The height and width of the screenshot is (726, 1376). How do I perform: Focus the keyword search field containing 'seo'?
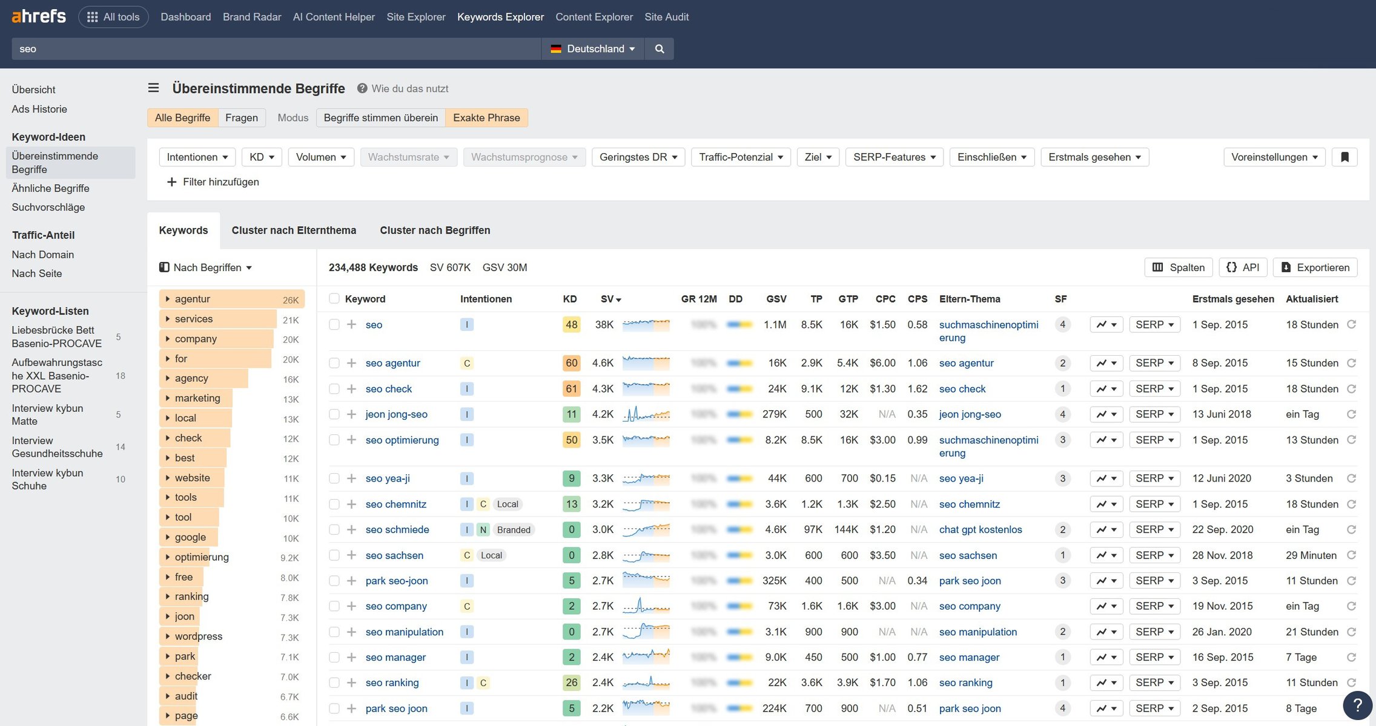tap(276, 49)
